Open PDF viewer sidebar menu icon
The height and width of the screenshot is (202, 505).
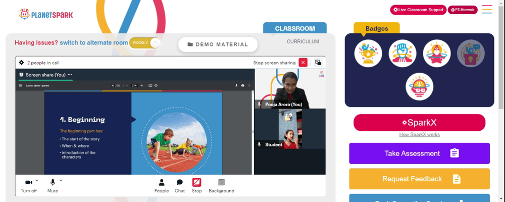coord(21,86)
